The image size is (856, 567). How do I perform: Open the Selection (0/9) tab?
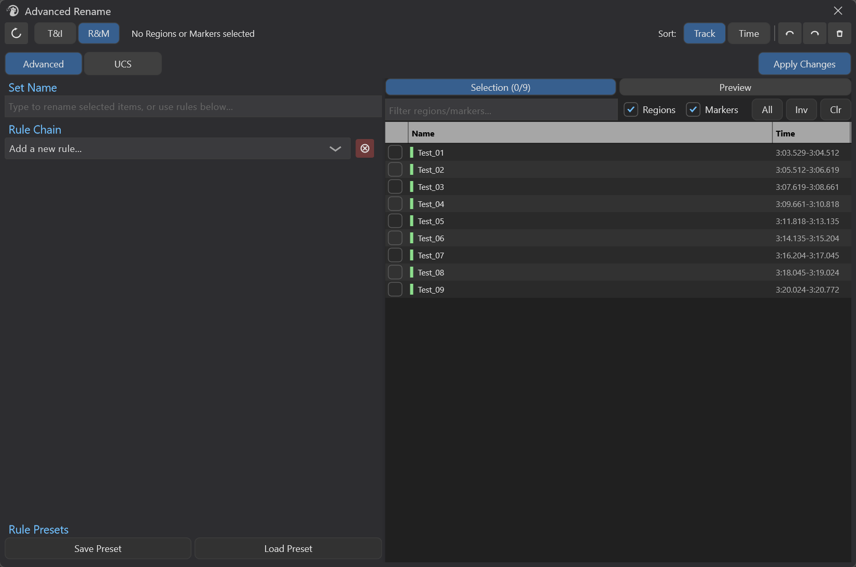[x=501, y=87]
